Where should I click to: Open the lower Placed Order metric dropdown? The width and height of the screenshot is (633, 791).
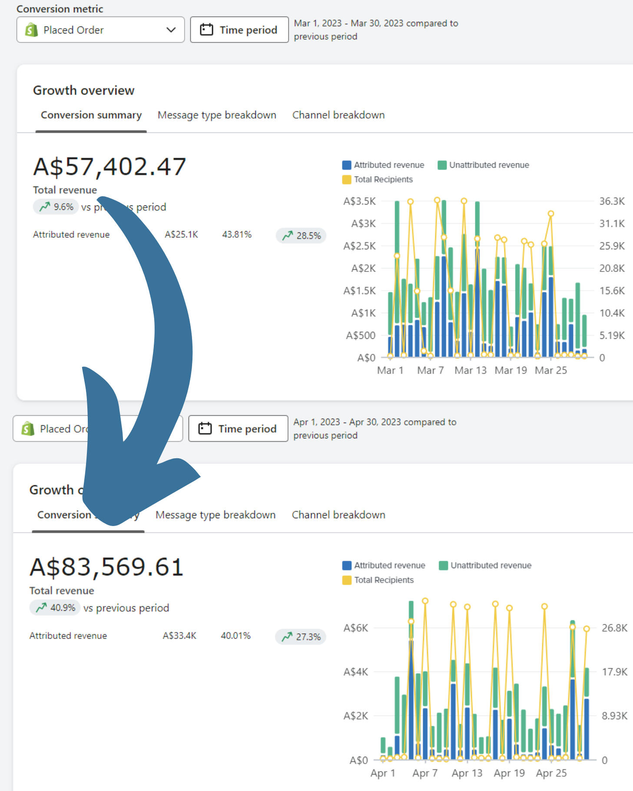[56, 429]
